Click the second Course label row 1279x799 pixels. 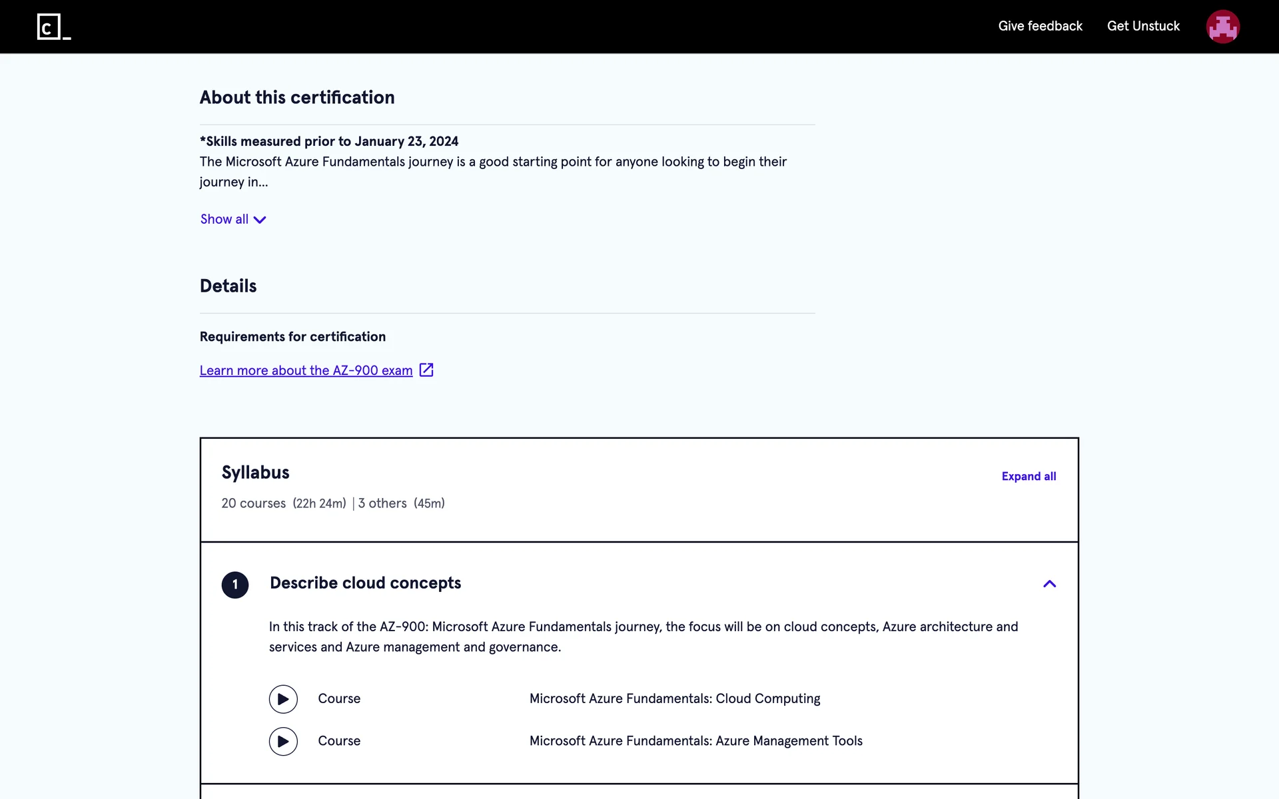339,740
